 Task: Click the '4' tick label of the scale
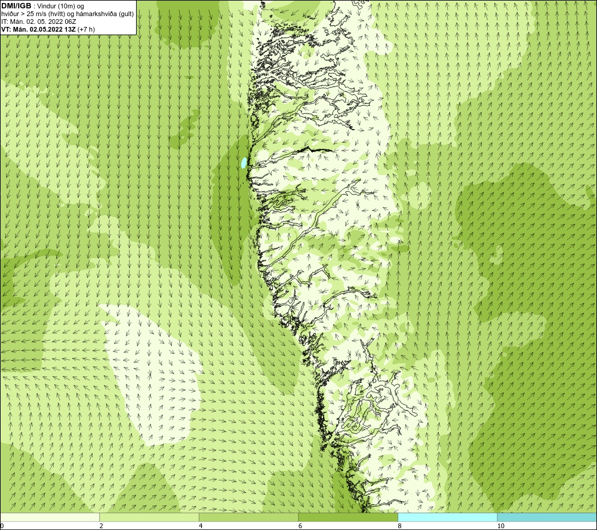pos(201,526)
